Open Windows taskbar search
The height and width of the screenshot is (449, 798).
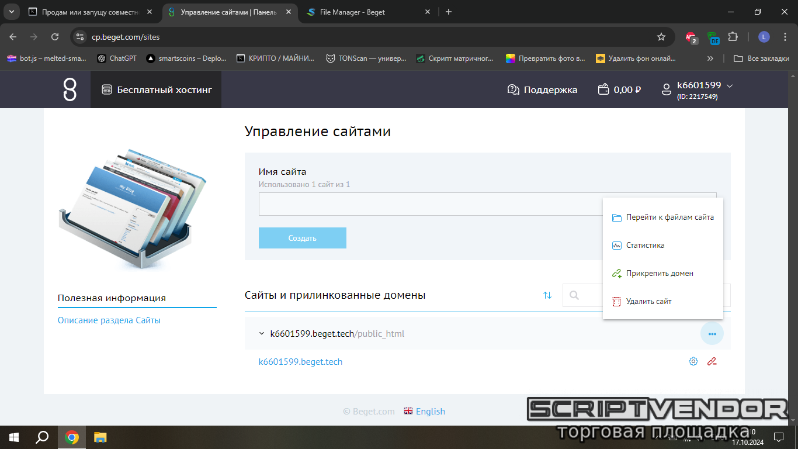click(42, 437)
